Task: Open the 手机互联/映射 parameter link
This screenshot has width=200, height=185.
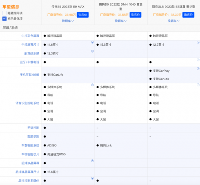Action: click(x=30, y=75)
